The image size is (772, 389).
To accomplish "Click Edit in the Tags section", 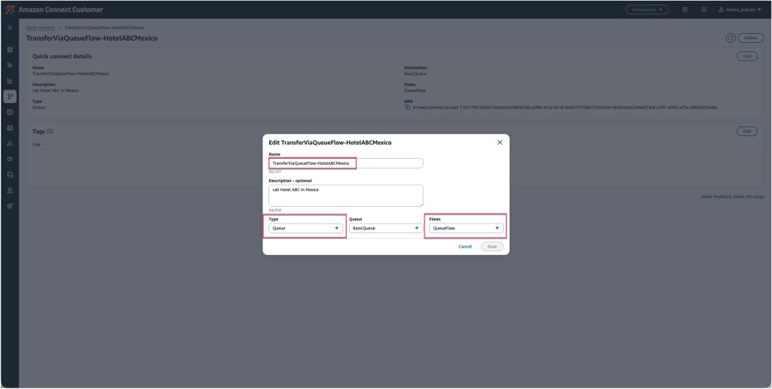I will 747,132.
